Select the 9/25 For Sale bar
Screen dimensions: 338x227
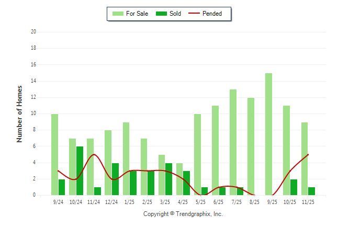click(268, 134)
